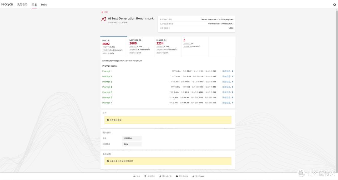Click the Procyon logo
Screen dimensions: 338x180
7,4
